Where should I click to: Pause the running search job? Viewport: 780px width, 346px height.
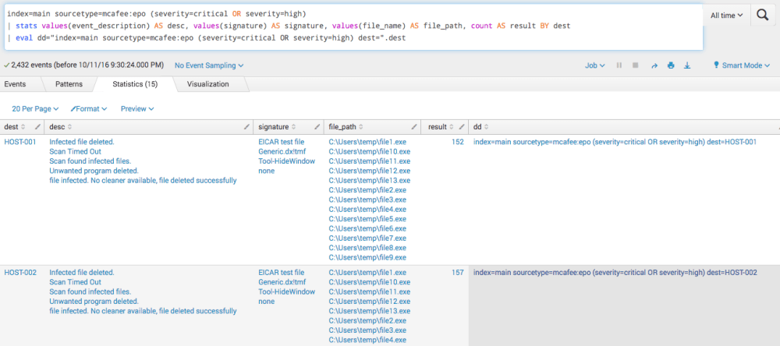point(619,65)
